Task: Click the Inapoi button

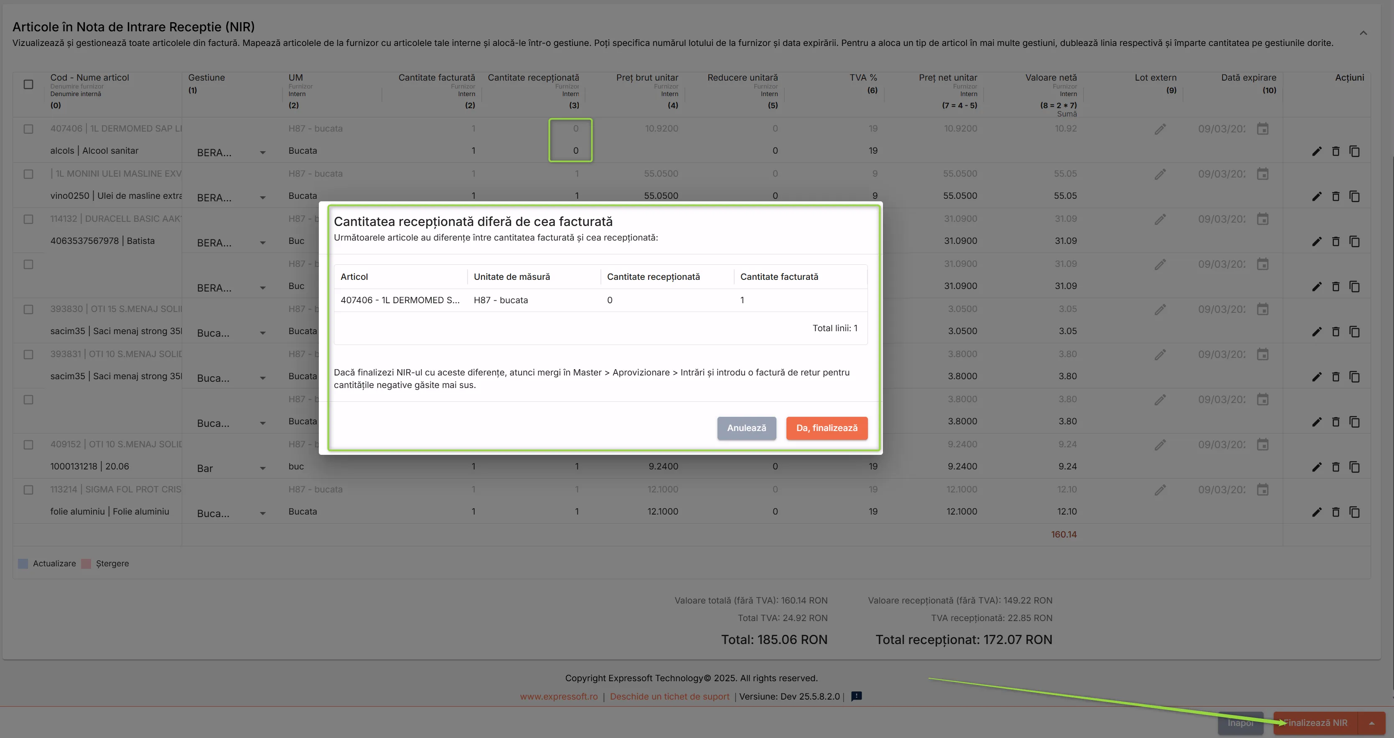Action: click(x=1240, y=723)
